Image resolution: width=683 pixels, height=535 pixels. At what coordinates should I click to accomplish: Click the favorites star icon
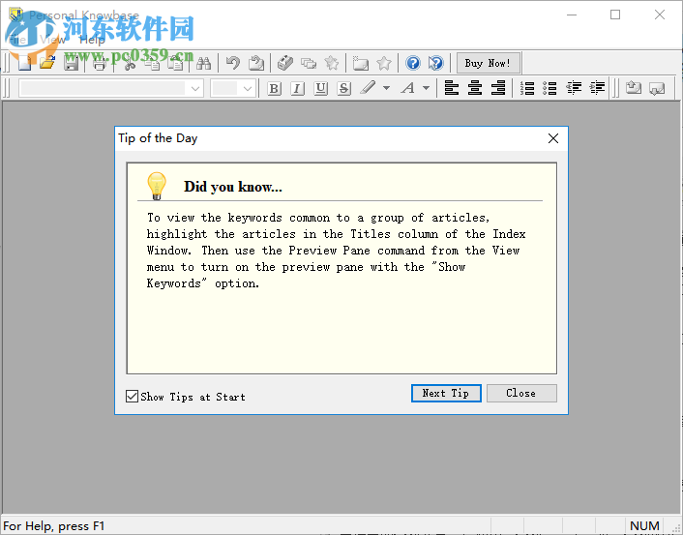click(x=384, y=64)
